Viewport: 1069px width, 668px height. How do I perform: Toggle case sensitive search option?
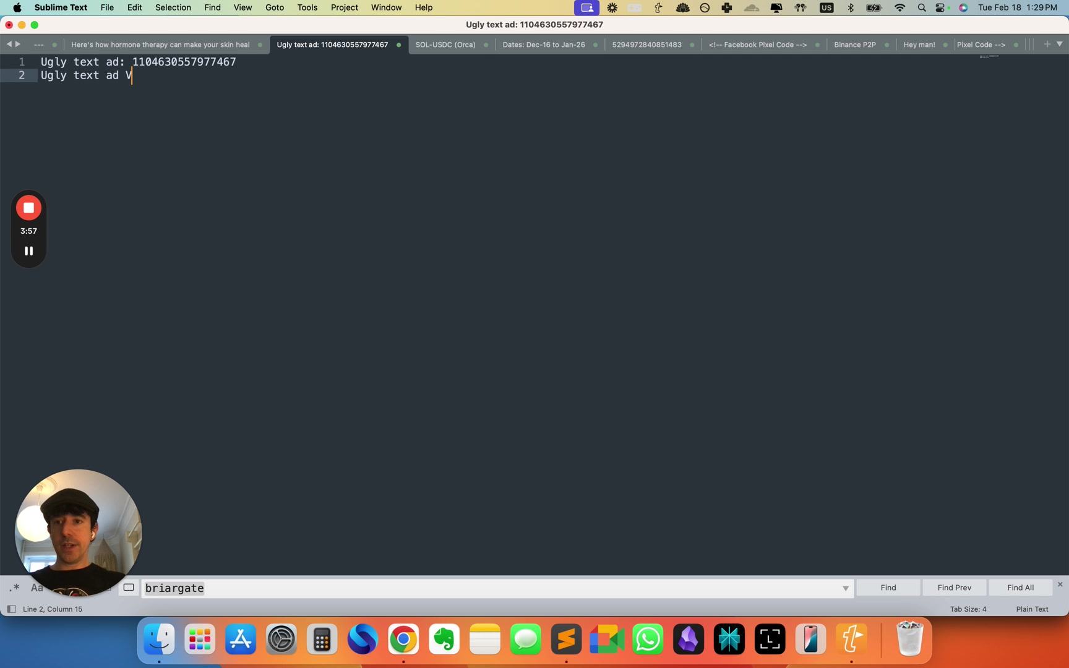[x=37, y=588]
